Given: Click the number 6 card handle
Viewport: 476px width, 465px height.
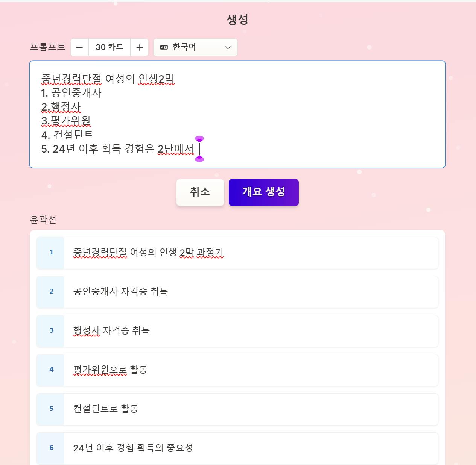Looking at the screenshot, I should [51, 448].
